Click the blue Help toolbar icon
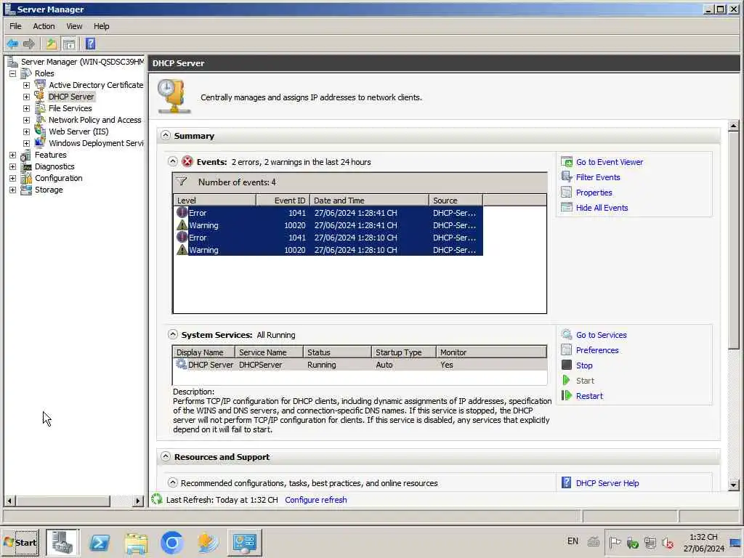This screenshot has height=558, width=744. [90, 44]
